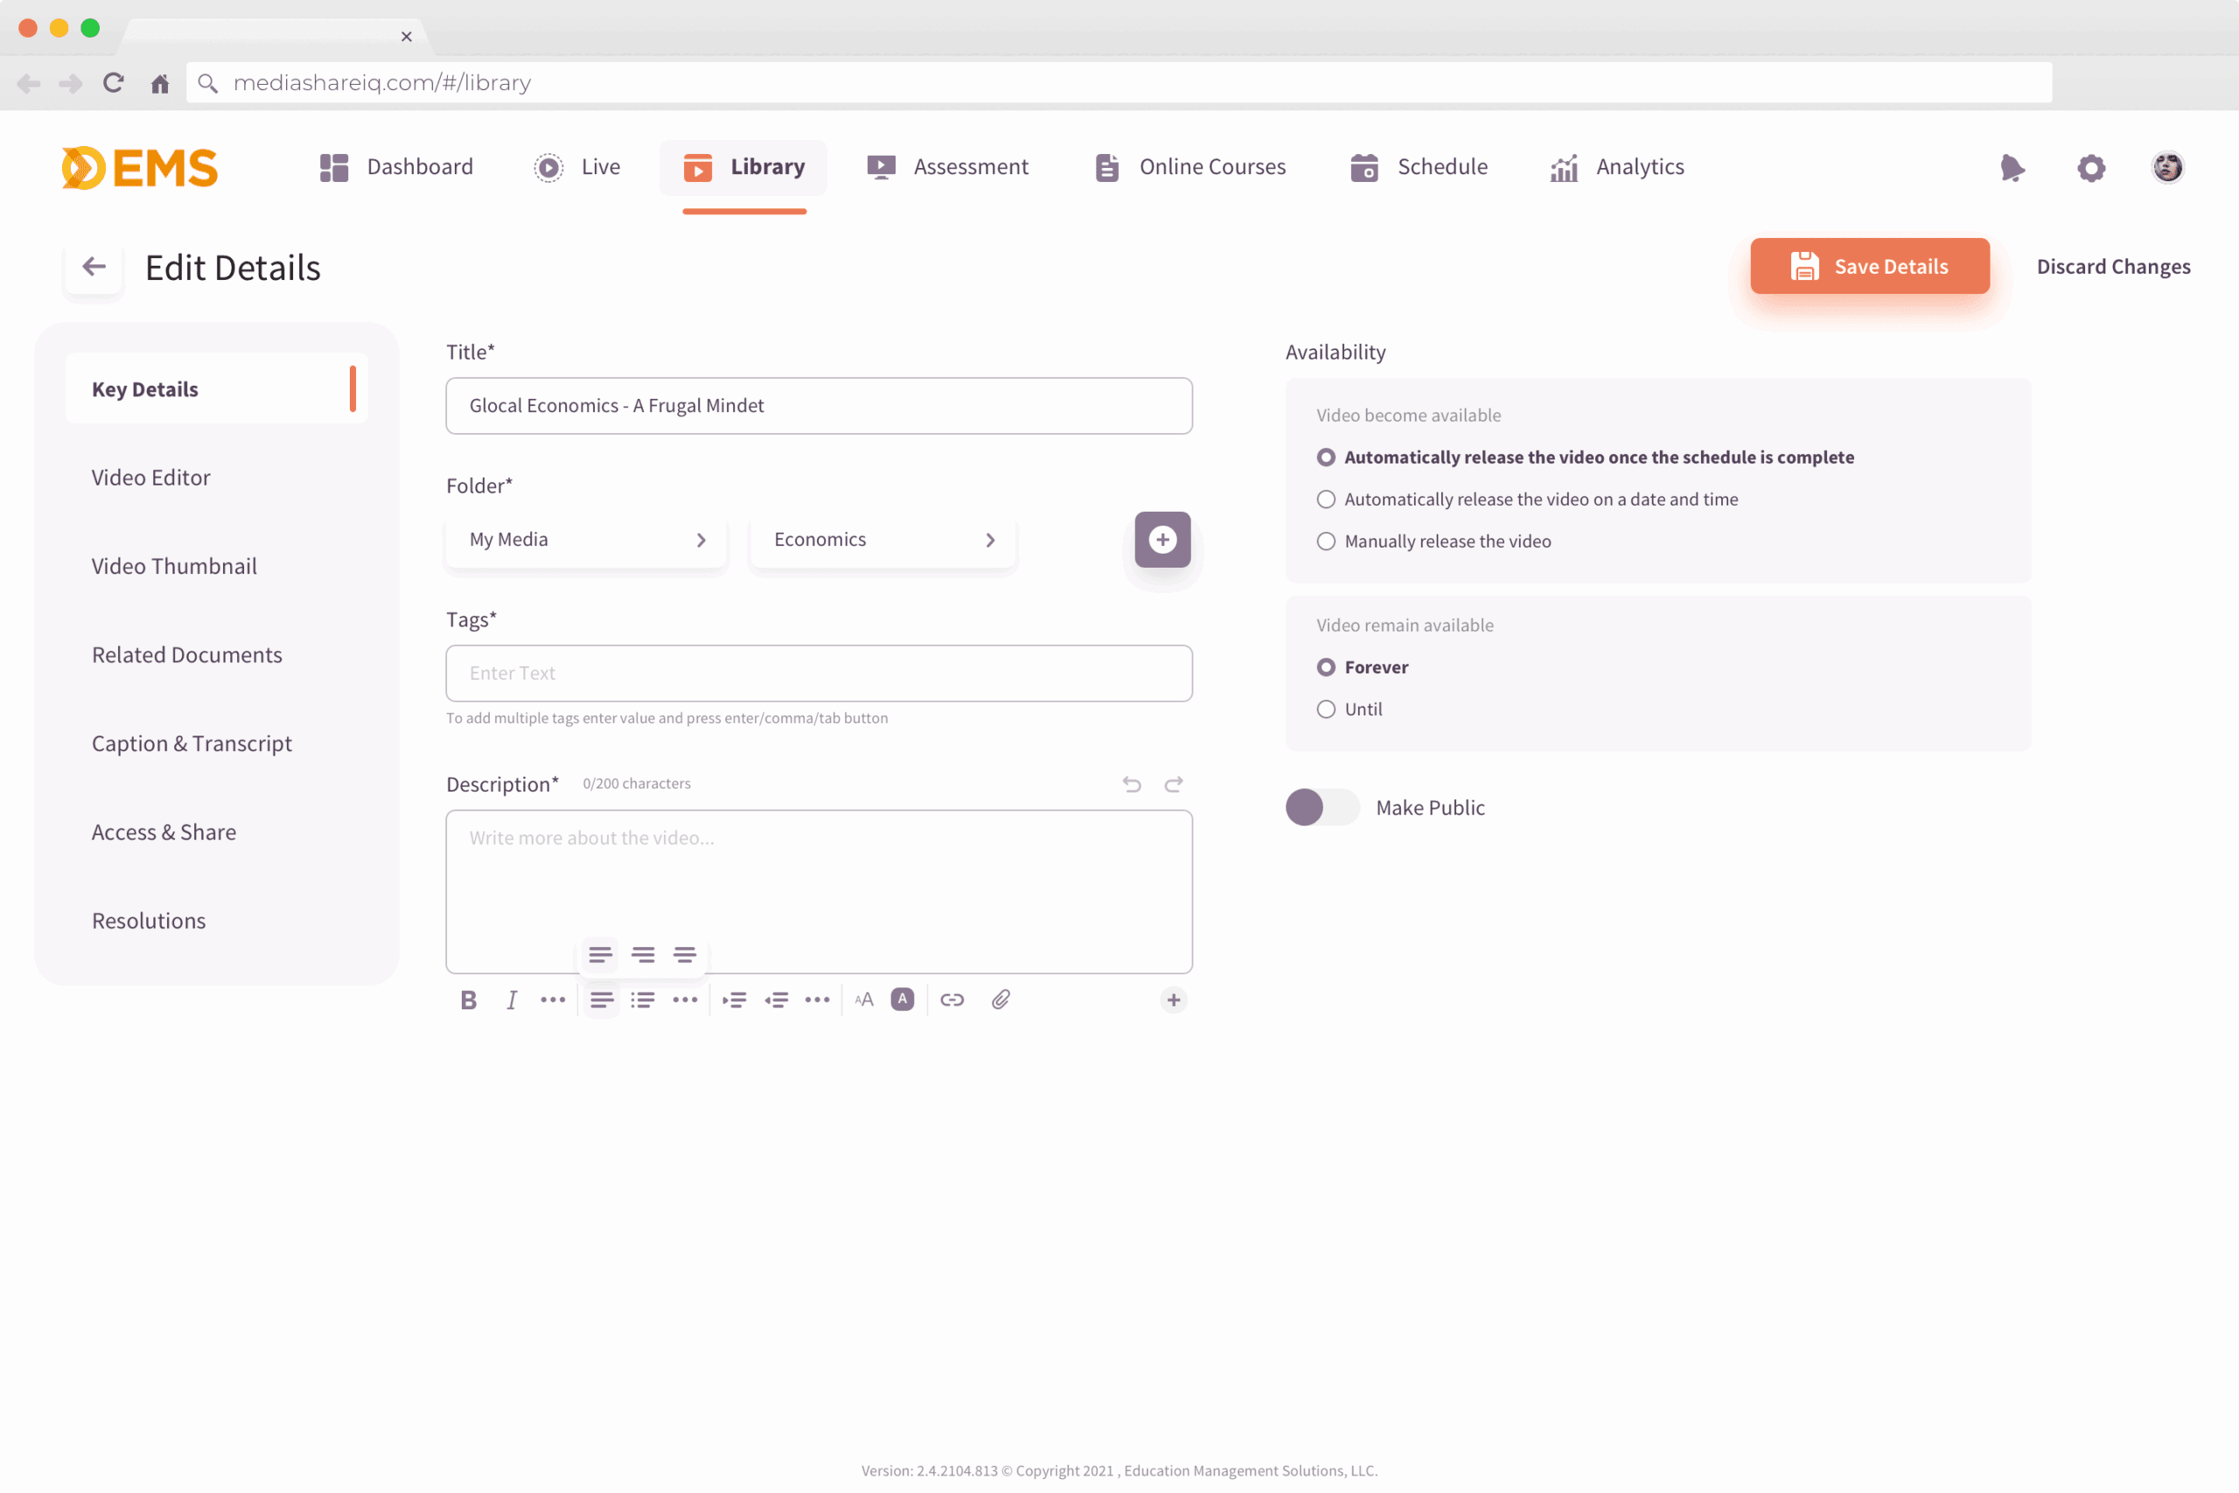Open the text alignment options dropdown
The width and height of the screenshot is (2239, 1493).
(x=601, y=1000)
